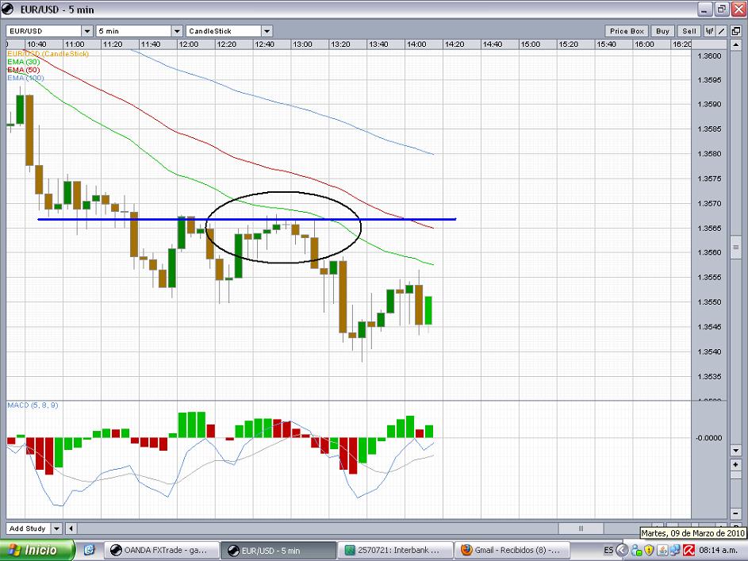This screenshot has height=561, width=748.
Task: Open the 2570721 Interbank taskbar window
Action: pyautogui.click(x=395, y=549)
